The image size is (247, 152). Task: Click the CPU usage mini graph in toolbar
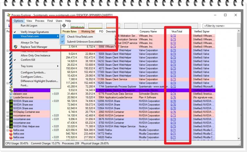tap(77, 26)
